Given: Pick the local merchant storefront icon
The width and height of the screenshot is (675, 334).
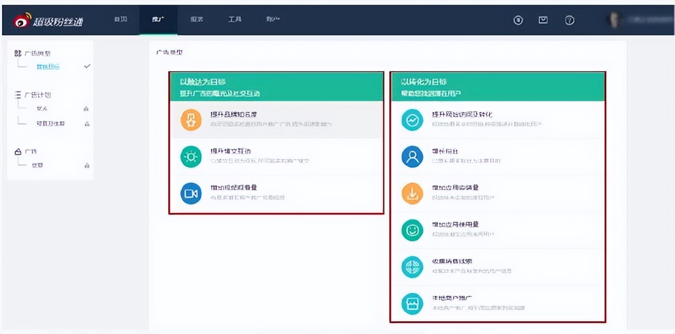Looking at the screenshot, I should coord(412,303).
